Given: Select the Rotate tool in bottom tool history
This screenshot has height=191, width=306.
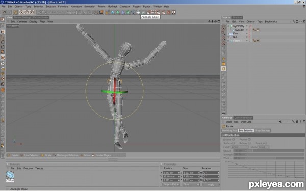Looking at the screenshot, I should click(x=13, y=155).
